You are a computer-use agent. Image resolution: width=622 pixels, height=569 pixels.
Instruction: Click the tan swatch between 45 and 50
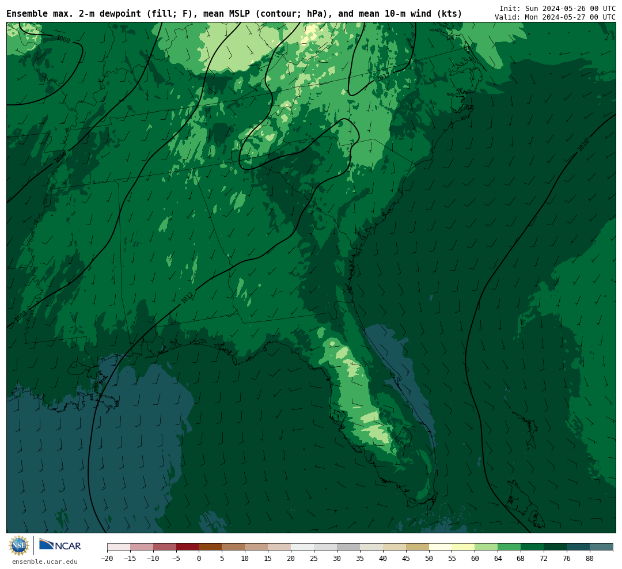click(418, 547)
